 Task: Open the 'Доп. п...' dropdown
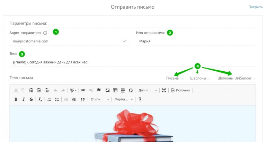148,90
